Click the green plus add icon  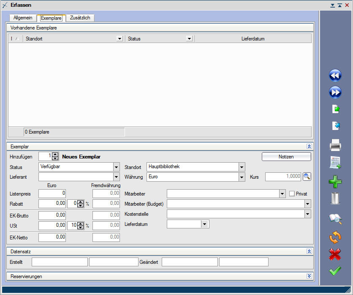click(335, 182)
